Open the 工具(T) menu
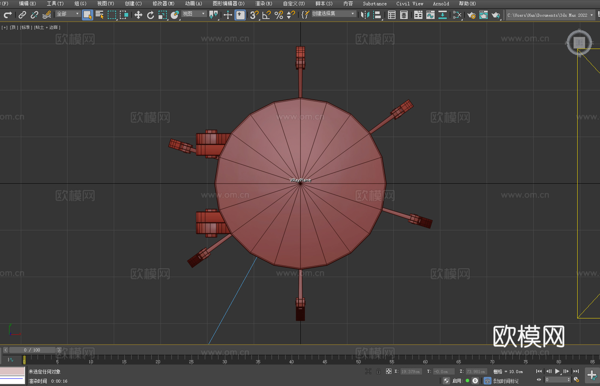Screen dimensions: 600x386 coord(55,3)
